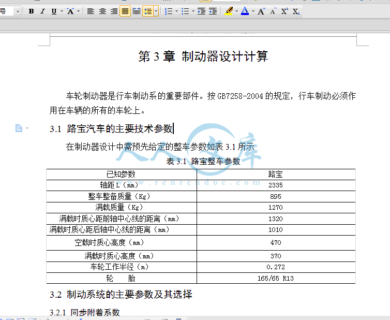Select the value 1270 cell
Screen dimensions: 390x320
coord(276,208)
